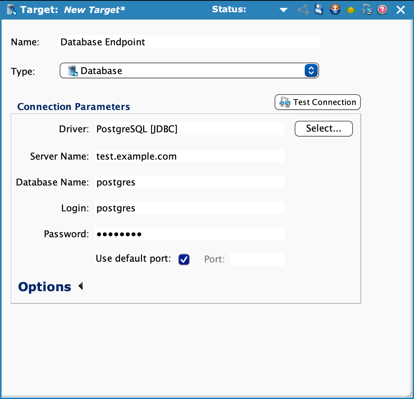Click the target icon beside the Target title
Viewport: 414px width, 399px height.
(x=11, y=10)
